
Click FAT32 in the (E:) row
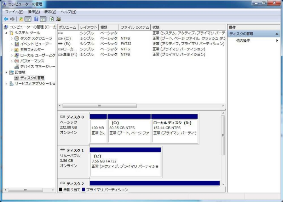(126, 44)
